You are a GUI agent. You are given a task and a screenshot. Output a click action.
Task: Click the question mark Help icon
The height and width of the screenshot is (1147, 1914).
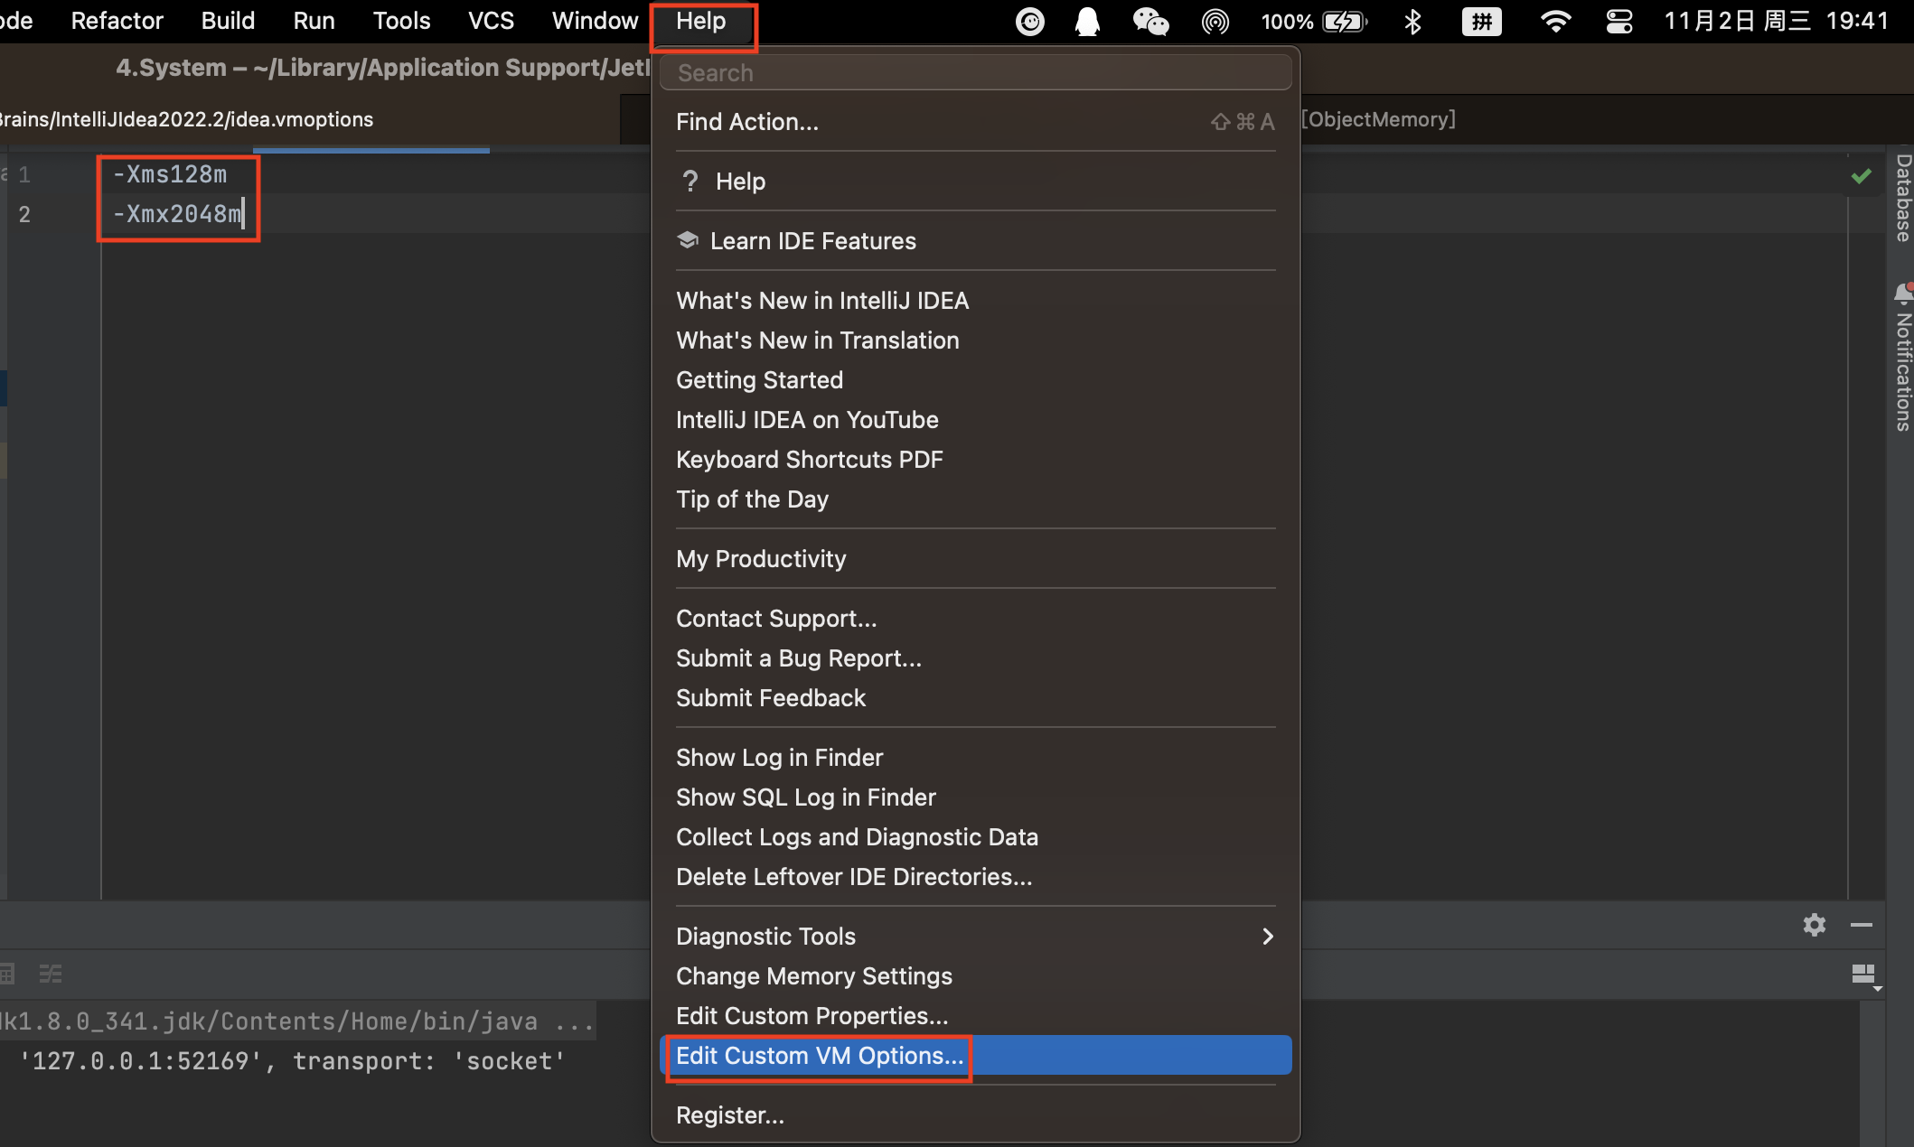(x=690, y=182)
